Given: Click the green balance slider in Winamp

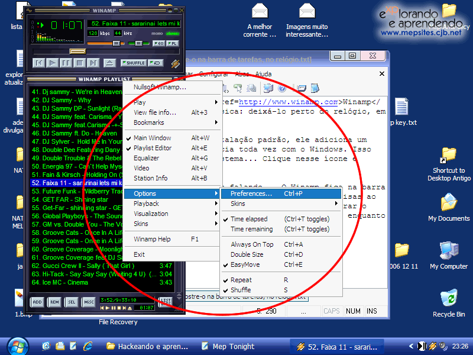Looking at the screenshot, I should (139, 43).
